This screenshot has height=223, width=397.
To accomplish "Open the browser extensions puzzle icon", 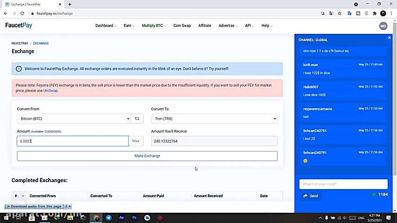I will [375, 13].
